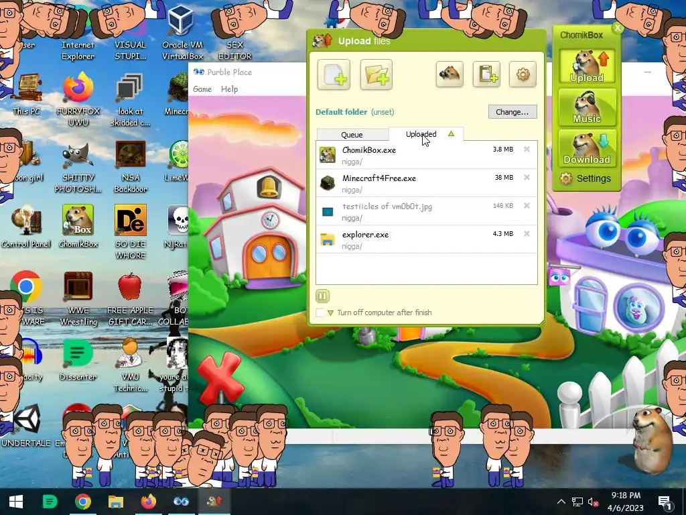Enable Turn off computer after finish checkbox
Image resolution: width=686 pixels, height=515 pixels.
[320, 312]
